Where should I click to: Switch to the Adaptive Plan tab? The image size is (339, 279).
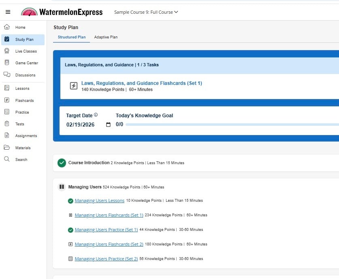[106, 37]
